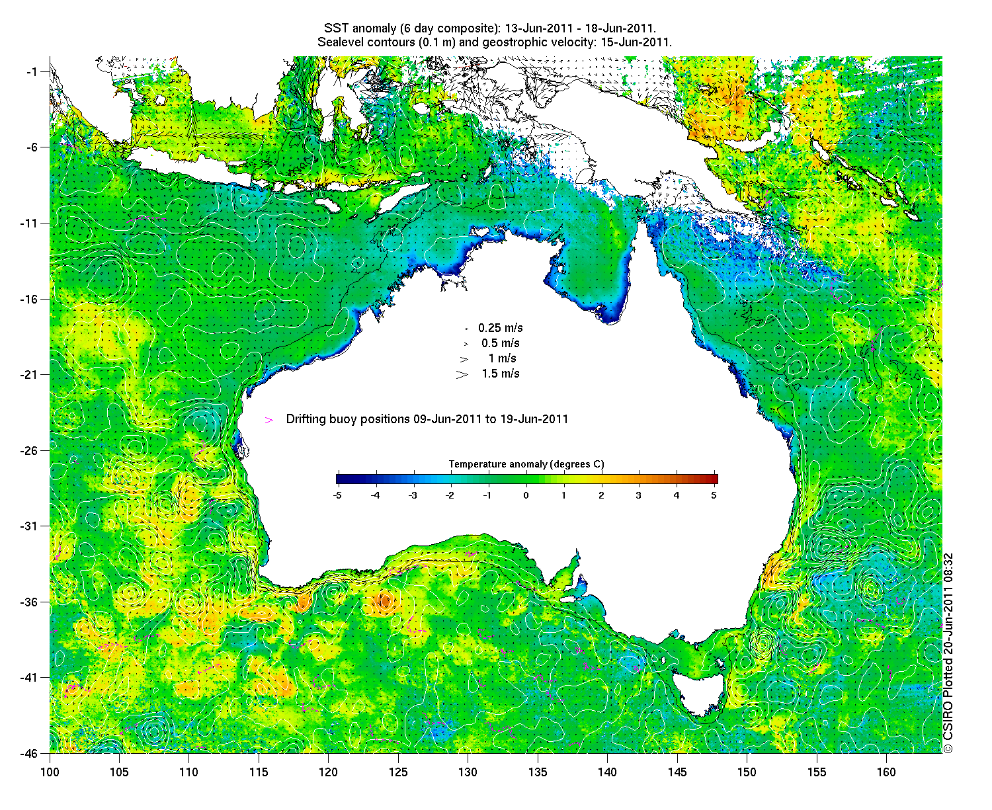This screenshot has height=810, width=992.
Task: Click the '125' longitude axis label
Action: pyautogui.click(x=398, y=772)
